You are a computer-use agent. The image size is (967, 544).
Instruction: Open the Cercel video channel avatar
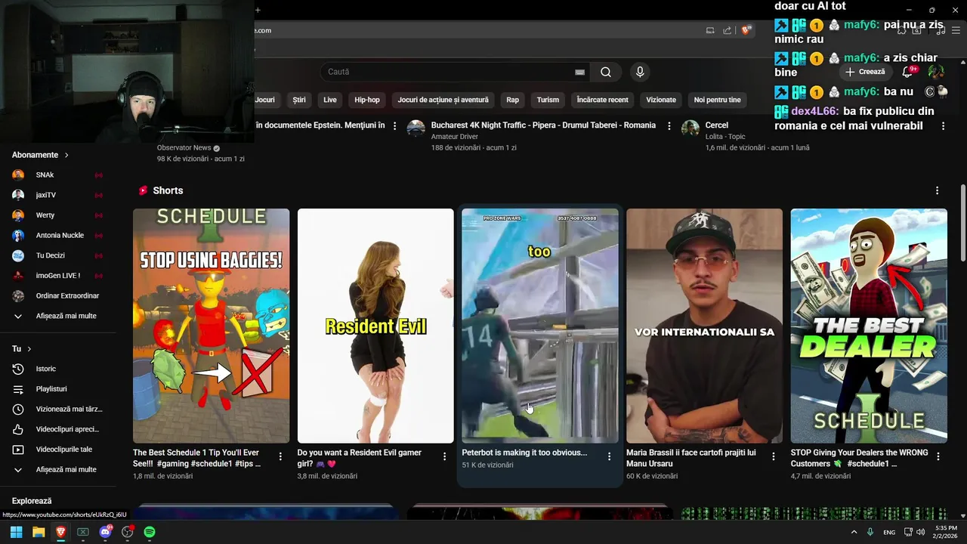pos(690,128)
